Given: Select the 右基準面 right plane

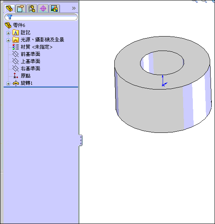Looking at the screenshot, I should [30, 68].
